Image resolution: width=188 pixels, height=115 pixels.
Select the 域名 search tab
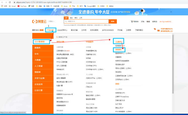(x=71, y=18)
